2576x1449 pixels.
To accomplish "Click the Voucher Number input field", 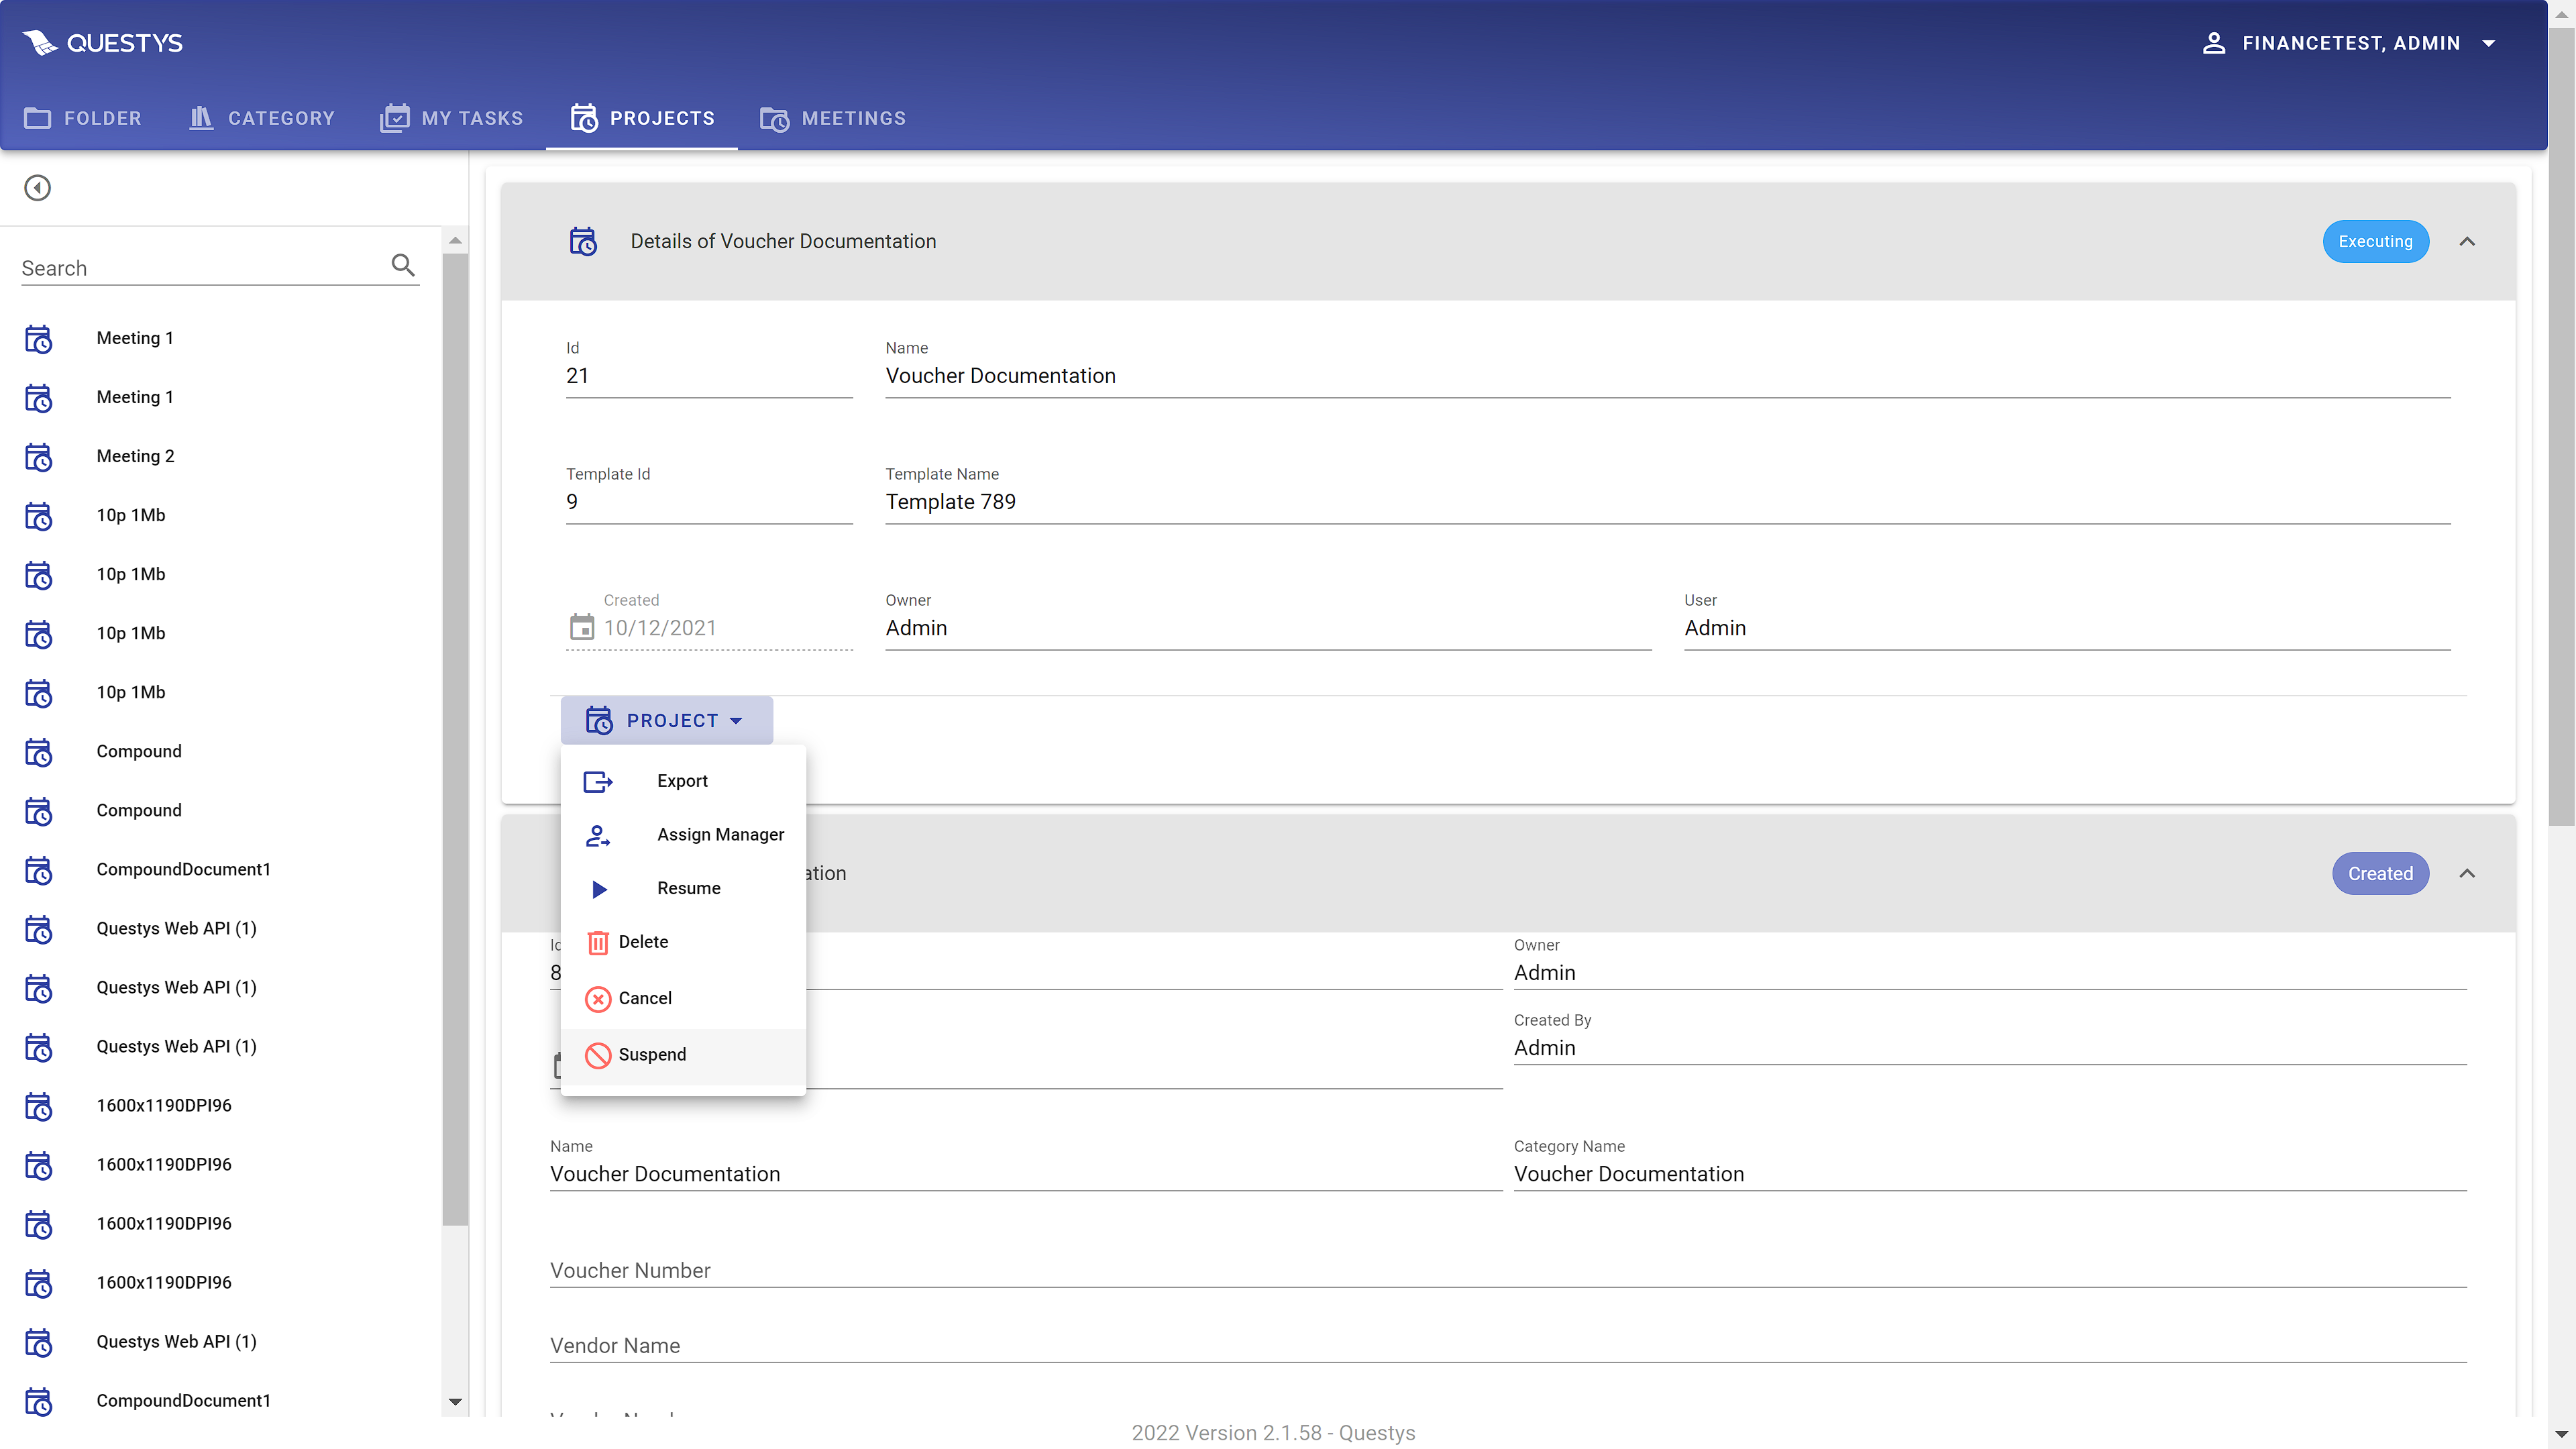I will pos(1508,1270).
